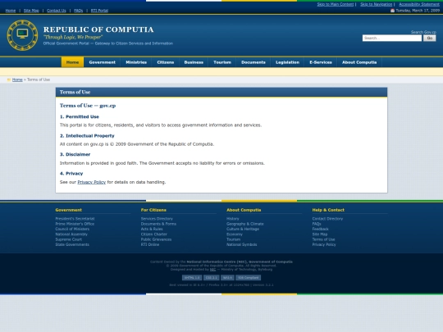
Task: Click Skip to Main Content link
Action: pyautogui.click(x=336, y=4)
